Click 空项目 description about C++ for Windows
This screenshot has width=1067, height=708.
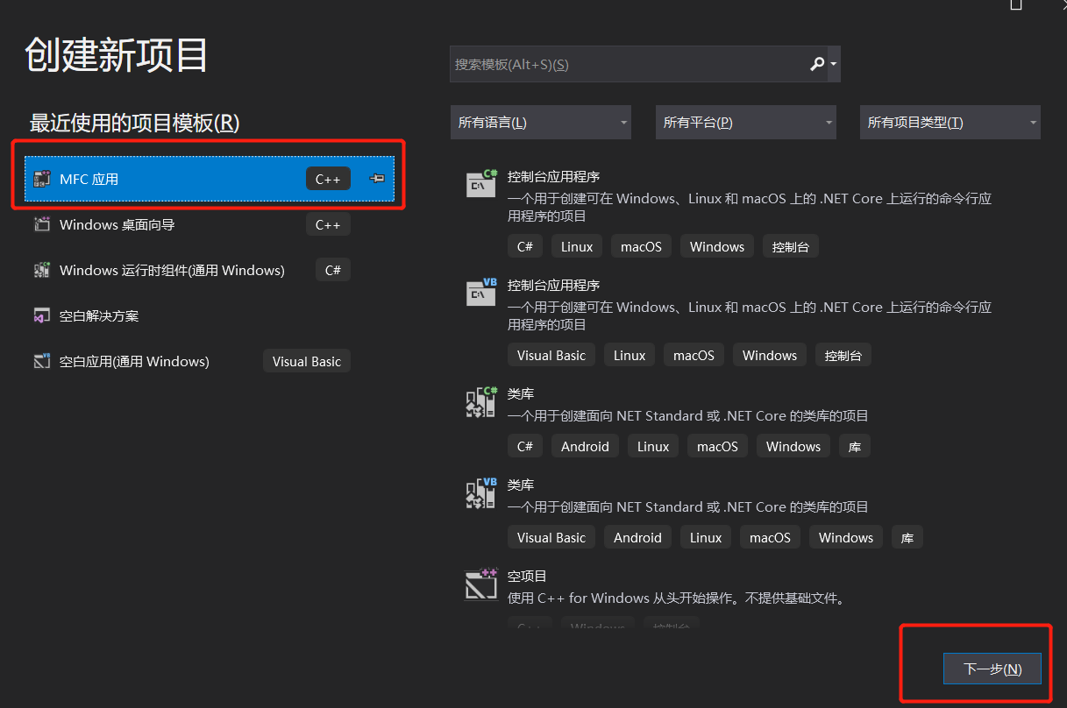[678, 598]
